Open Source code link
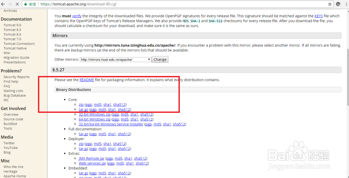This screenshot has height=178, width=349. pos(13,119)
